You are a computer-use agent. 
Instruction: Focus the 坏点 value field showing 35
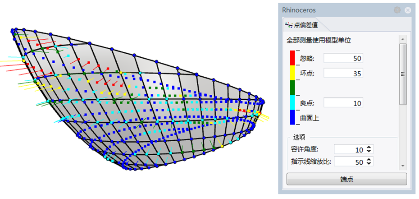click(343, 73)
